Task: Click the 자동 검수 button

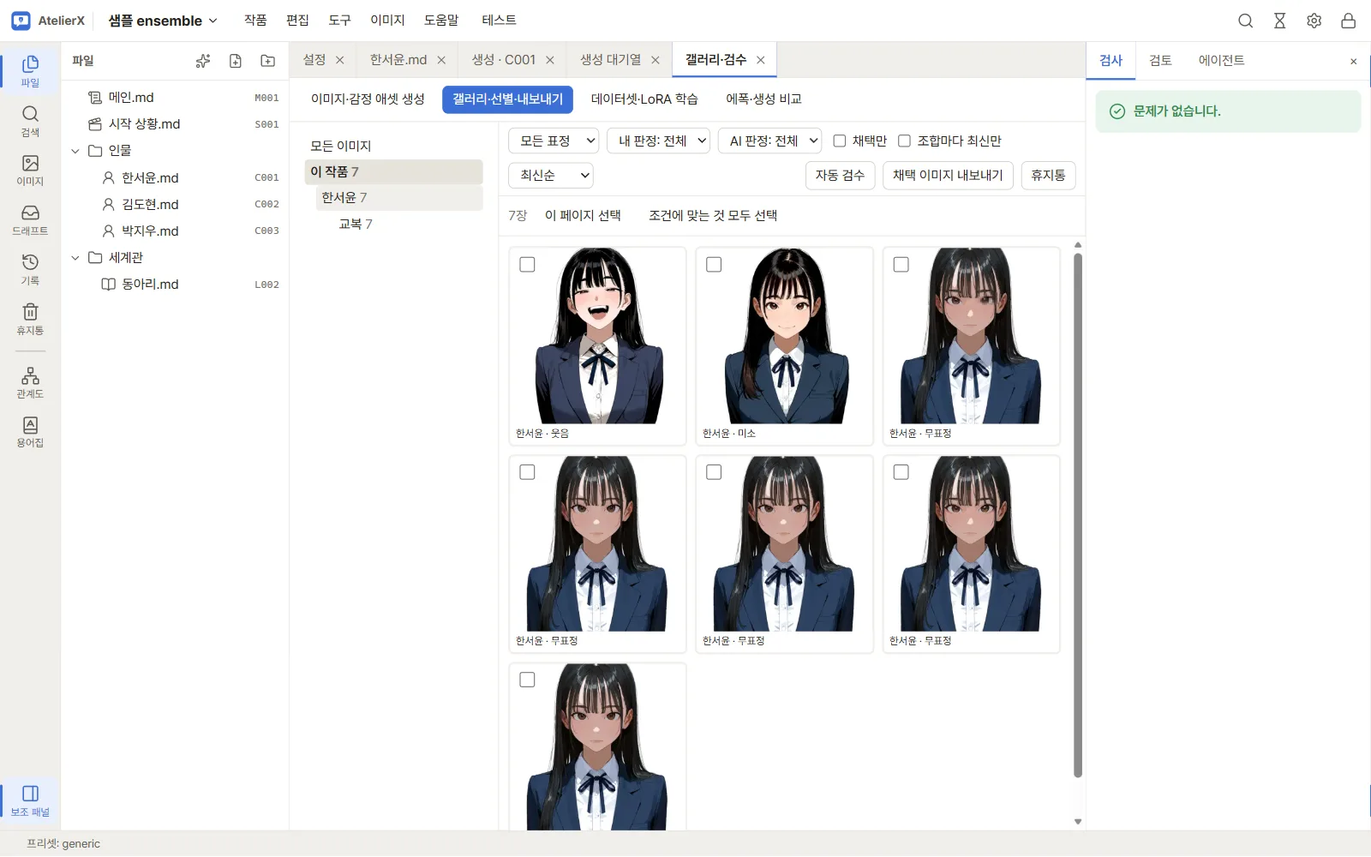Action: pos(840,176)
